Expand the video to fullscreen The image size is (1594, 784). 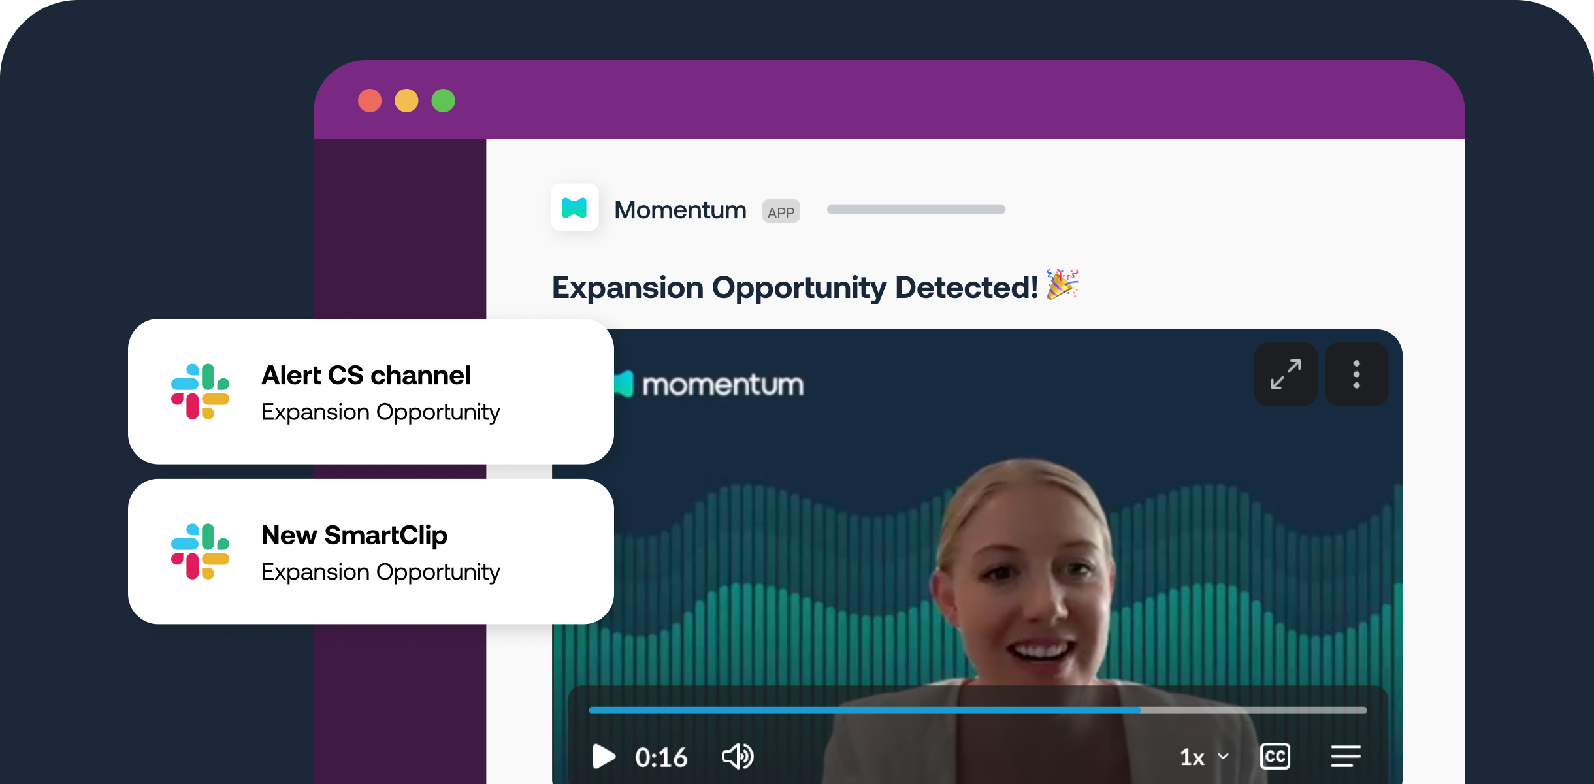[x=1286, y=374]
